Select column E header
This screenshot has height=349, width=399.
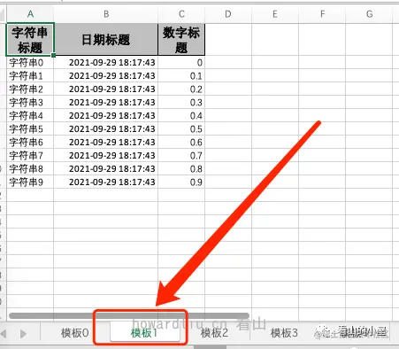(275, 14)
